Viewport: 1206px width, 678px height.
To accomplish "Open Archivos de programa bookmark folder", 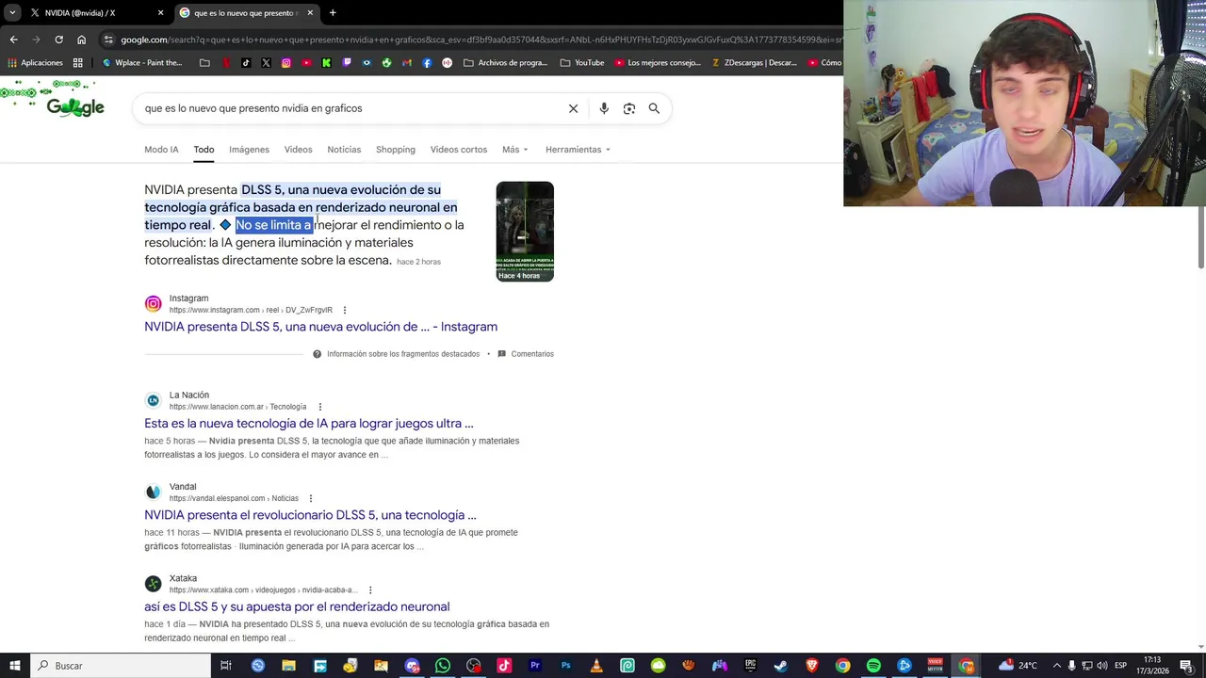I will [506, 63].
